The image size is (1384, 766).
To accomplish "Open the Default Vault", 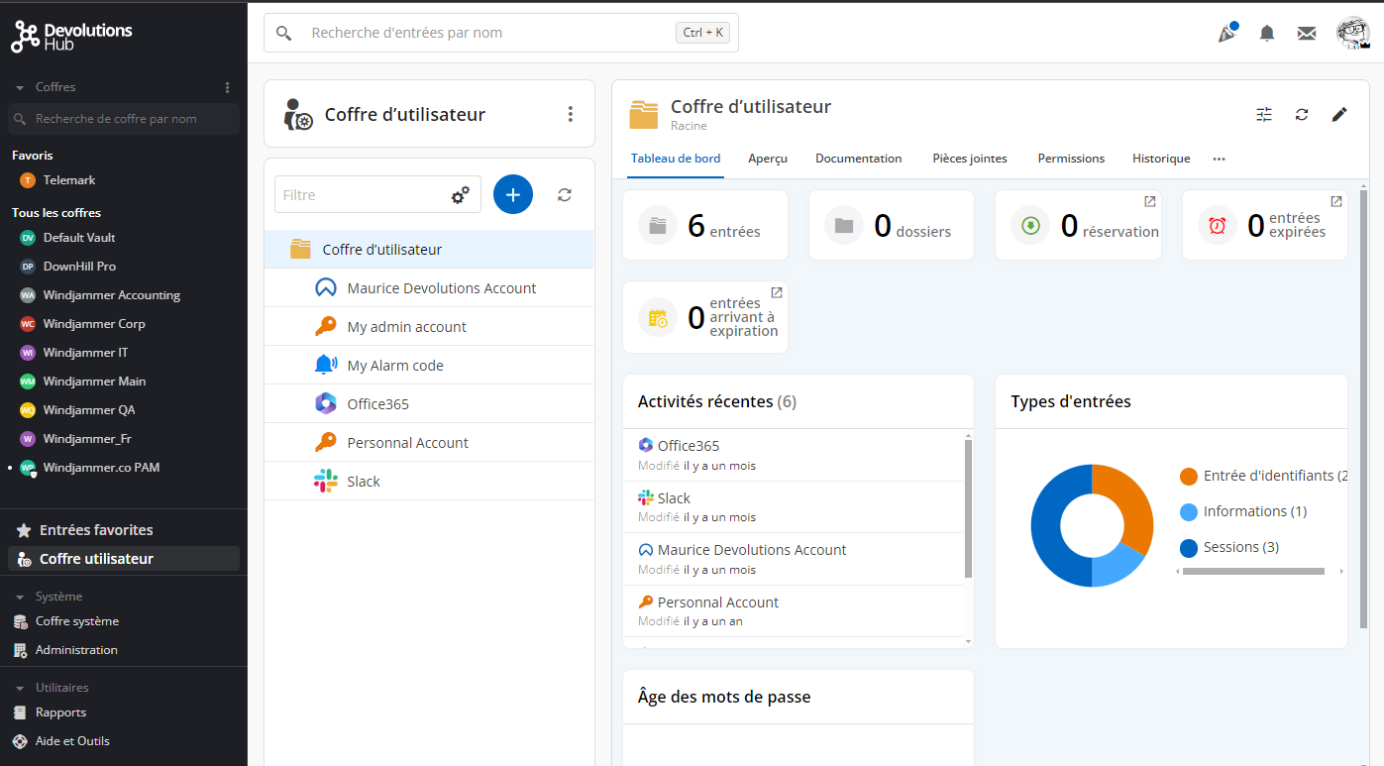I will pos(124,238).
